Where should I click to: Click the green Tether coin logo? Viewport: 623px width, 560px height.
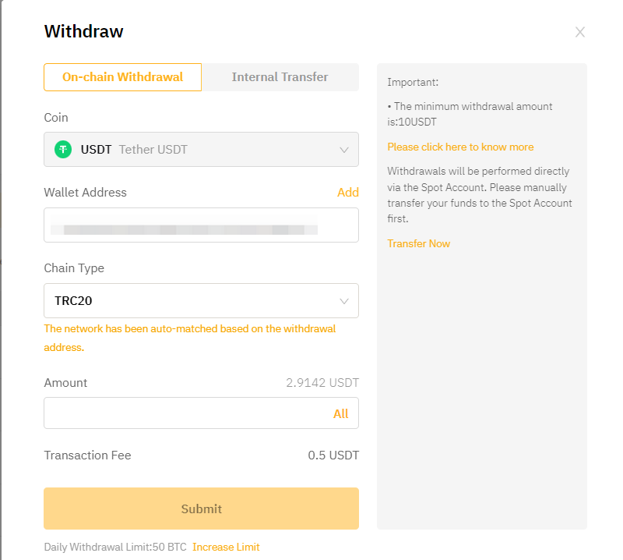point(63,149)
